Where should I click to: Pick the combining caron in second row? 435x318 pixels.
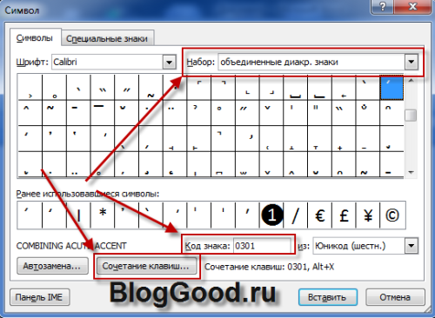click(x=271, y=113)
